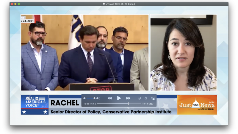Click the elapsed timecode 18:38:15;52

(x=90, y=104)
